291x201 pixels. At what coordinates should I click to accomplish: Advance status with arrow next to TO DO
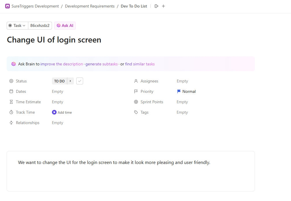click(70, 81)
